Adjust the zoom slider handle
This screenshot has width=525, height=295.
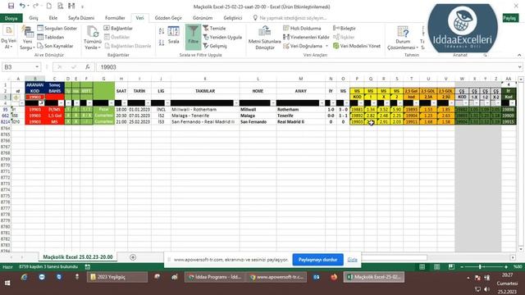(x=480, y=266)
